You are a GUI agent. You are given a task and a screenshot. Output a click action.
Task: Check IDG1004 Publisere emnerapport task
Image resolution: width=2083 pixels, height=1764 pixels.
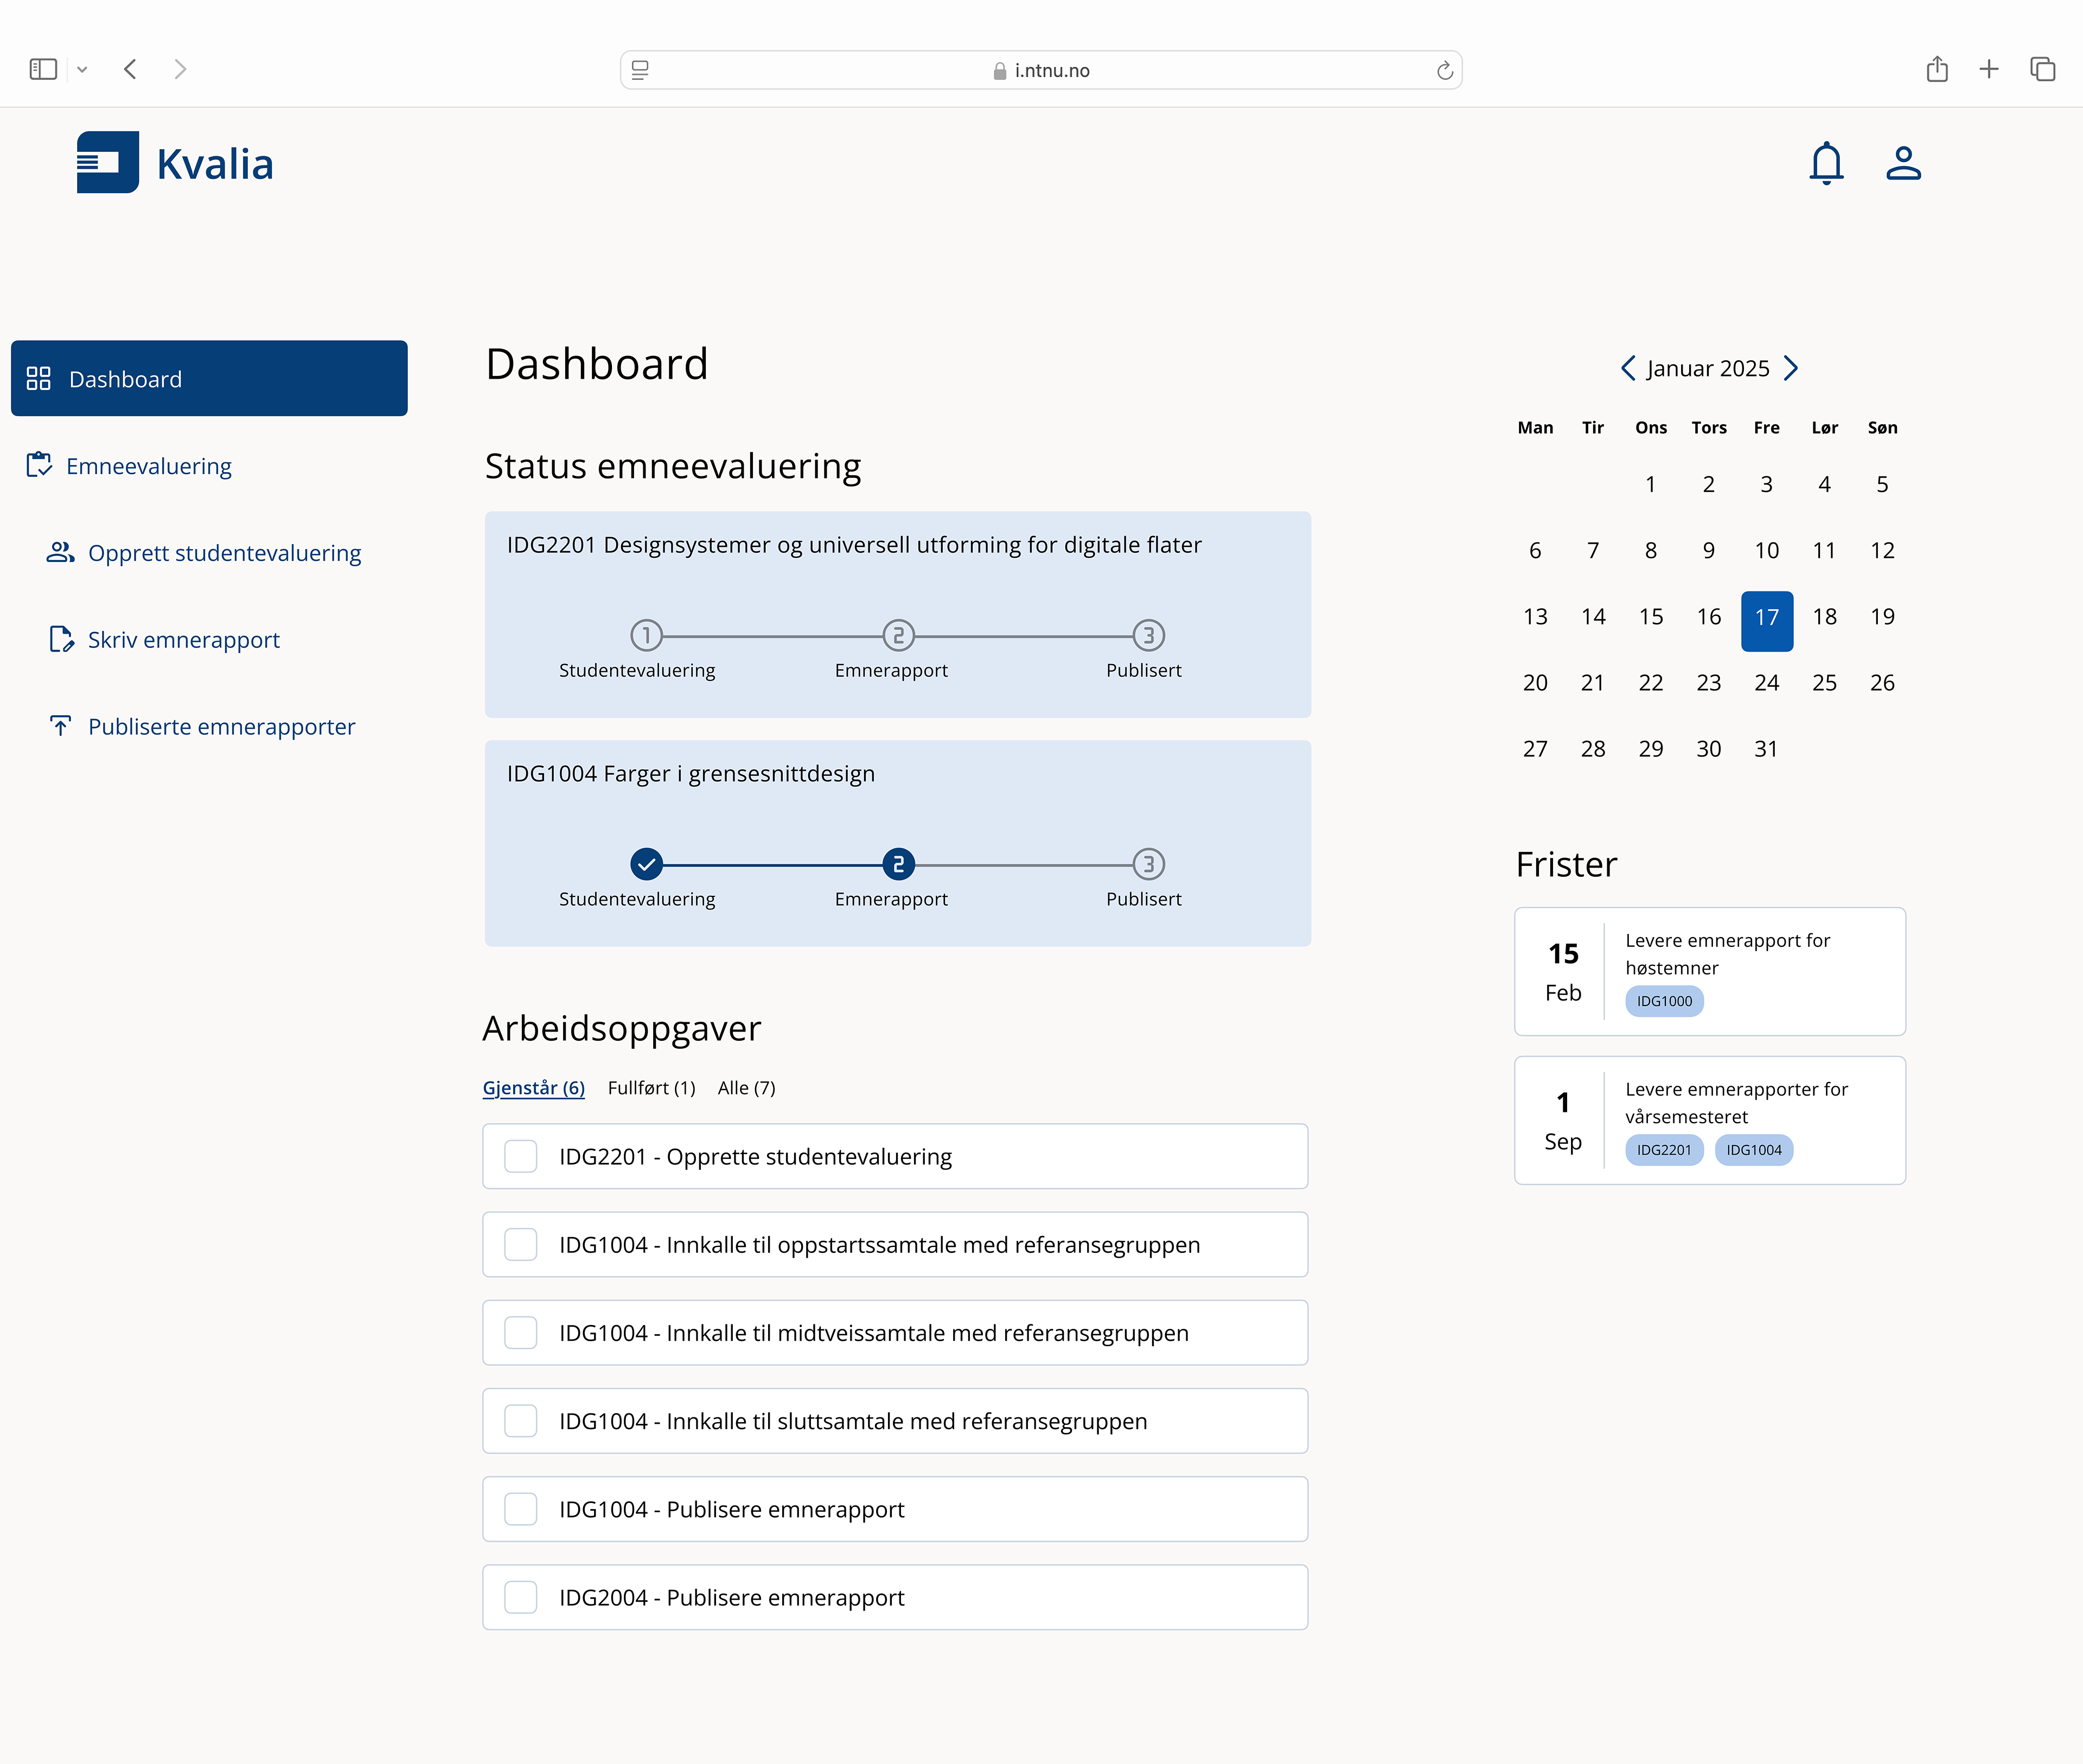tap(521, 1509)
